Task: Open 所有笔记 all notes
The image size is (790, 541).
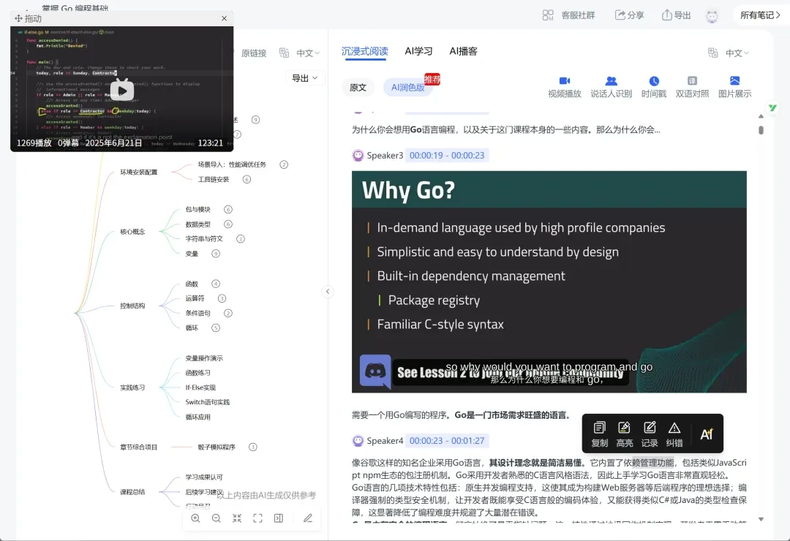Action: tap(760, 15)
